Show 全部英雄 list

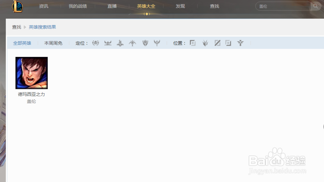(x=22, y=43)
